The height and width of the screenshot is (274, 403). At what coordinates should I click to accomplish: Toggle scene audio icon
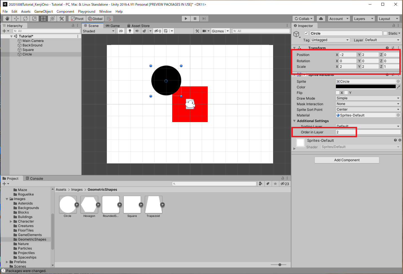137,31
